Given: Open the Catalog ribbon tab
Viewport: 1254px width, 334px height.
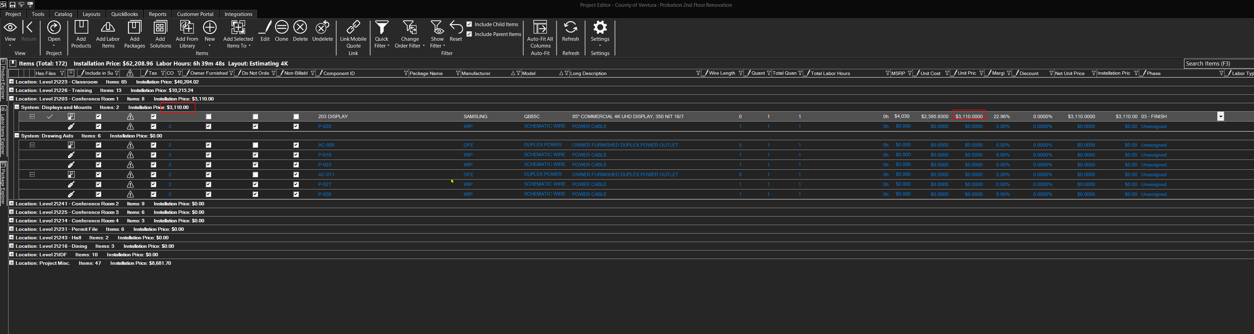Looking at the screenshot, I should pyautogui.click(x=63, y=14).
